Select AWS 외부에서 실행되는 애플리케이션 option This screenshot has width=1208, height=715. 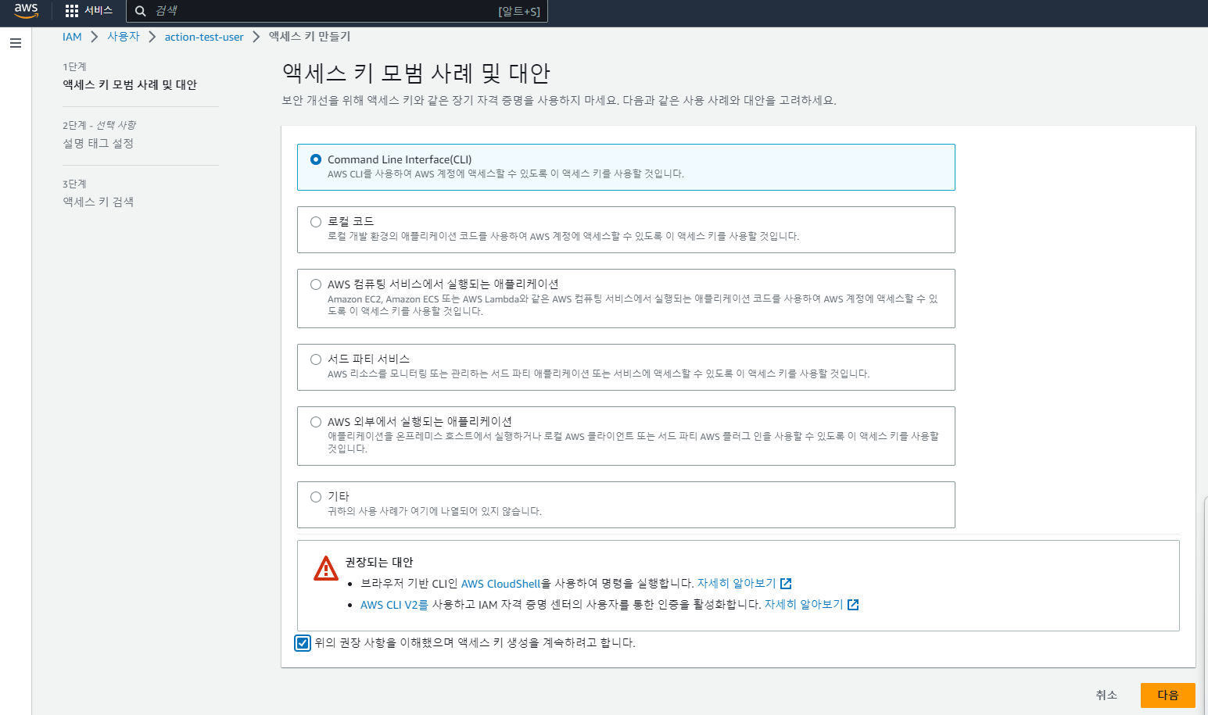coord(316,422)
